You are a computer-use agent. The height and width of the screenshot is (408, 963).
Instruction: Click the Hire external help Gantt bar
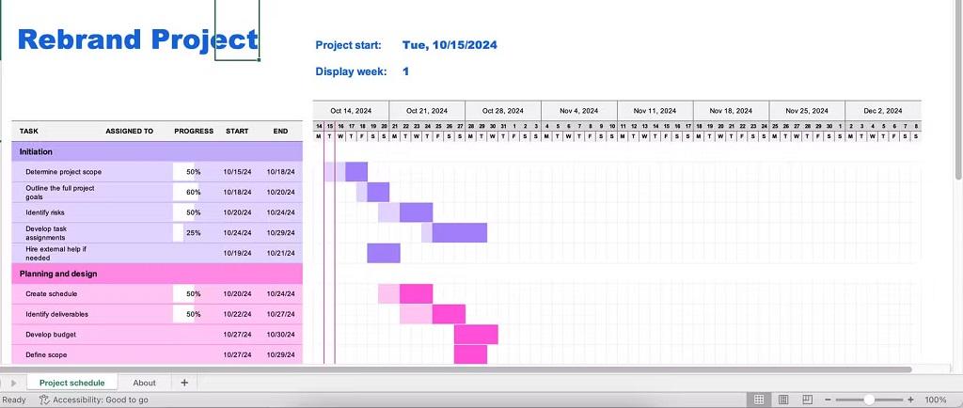click(384, 254)
